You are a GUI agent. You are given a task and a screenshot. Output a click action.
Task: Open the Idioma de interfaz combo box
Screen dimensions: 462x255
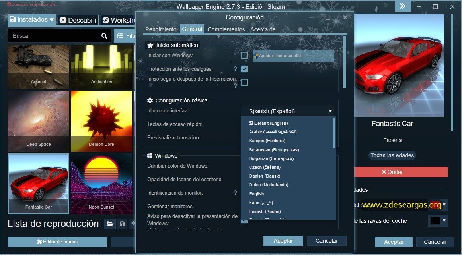[x=288, y=111]
